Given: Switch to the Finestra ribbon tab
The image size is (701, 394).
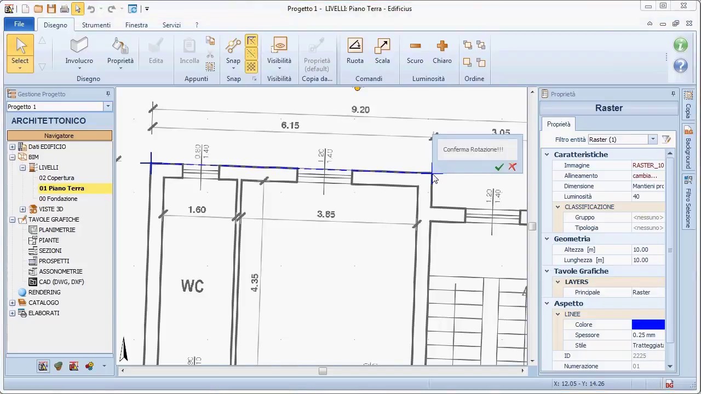Looking at the screenshot, I should 136,25.
